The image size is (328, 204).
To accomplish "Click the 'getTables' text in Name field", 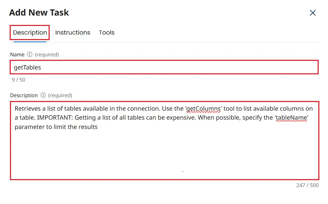I will (27, 67).
